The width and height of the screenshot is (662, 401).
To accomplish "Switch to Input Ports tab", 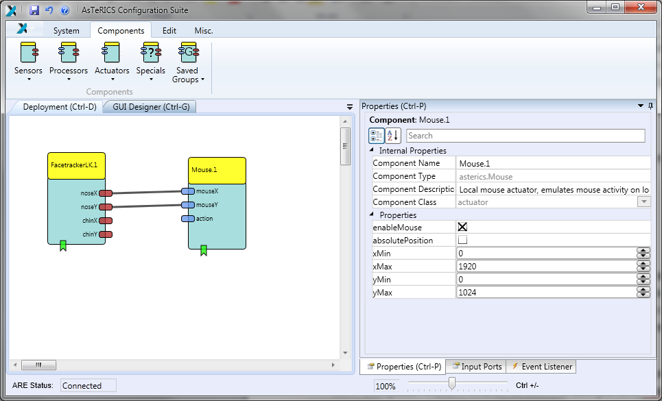I will click(476, 367).
